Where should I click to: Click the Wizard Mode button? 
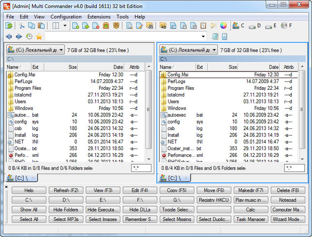point(288,219)
